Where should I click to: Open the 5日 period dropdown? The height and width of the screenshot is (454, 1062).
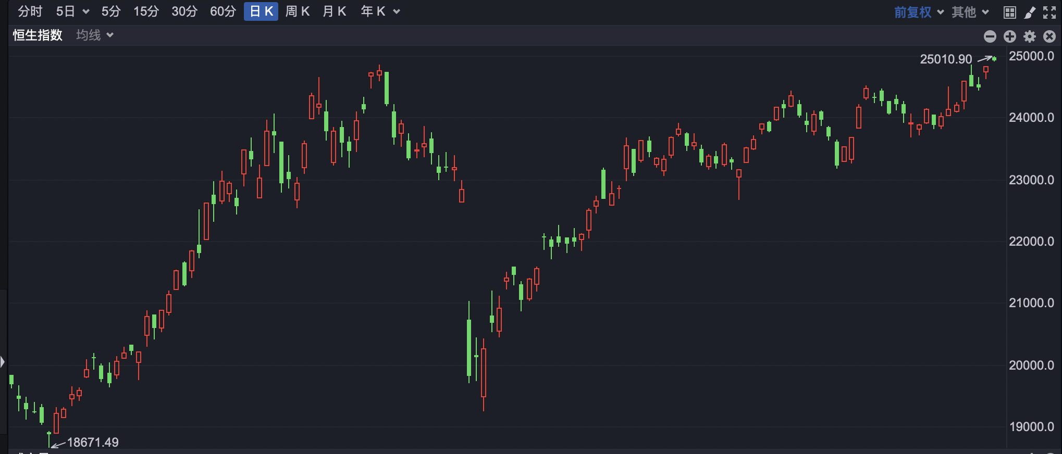73,11
